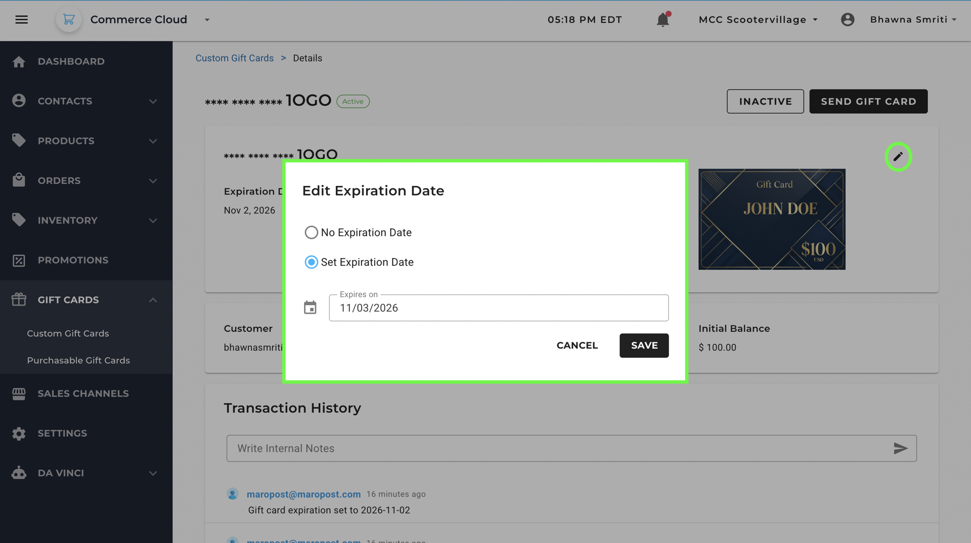This screenshot has width=971, height=543.
Task: Open the calendar date picker icon
Action: pyautogui.click(x=310, y=308)
